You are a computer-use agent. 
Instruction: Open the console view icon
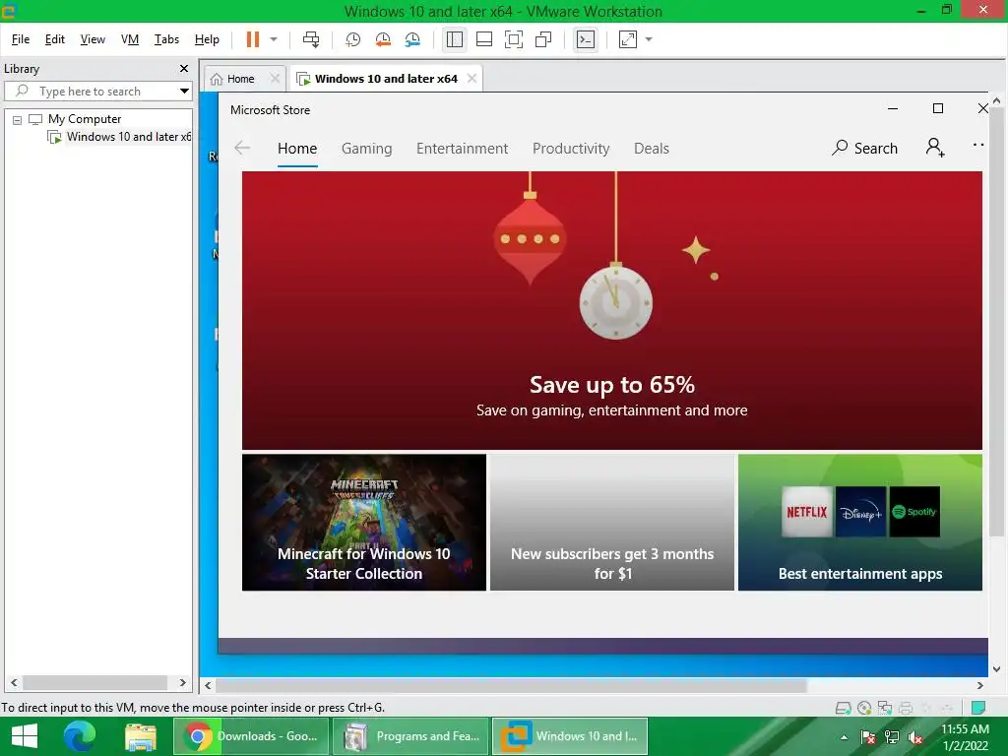click(x=586, y=39)
